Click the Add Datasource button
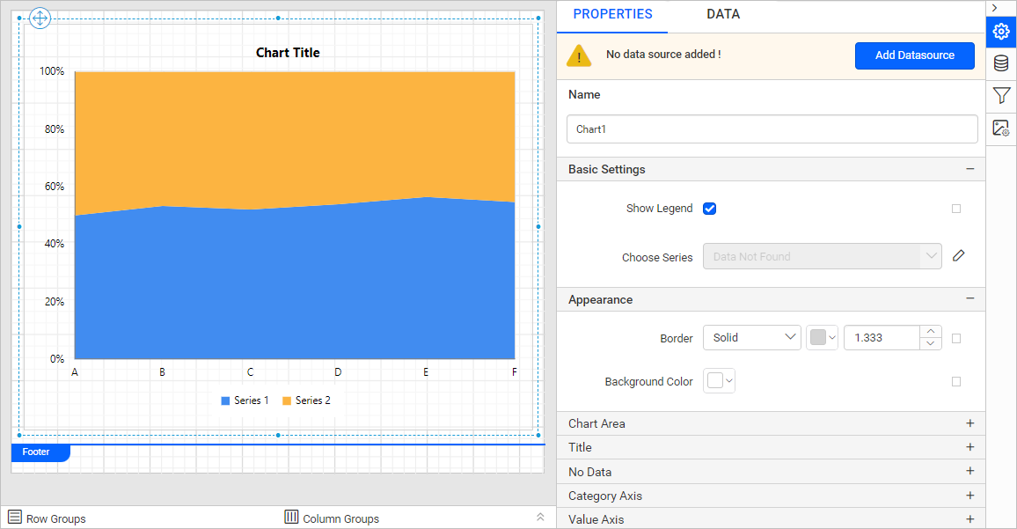Screen dimensions: 1017x529 [x=914, y=55]
